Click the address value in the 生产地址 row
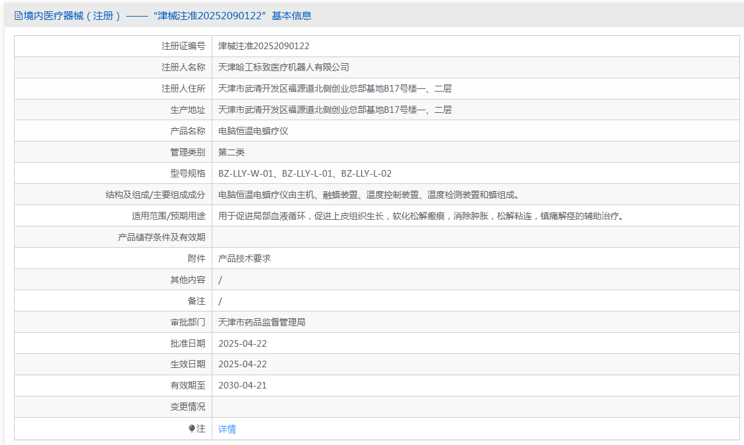The width and height of the screenshot is (744, 445). [335, 110]
